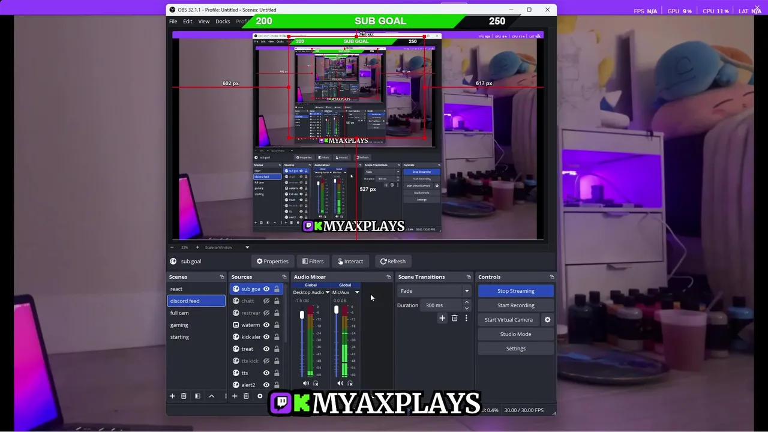
Task: Click Mic/Aux monitoring headphone icon
Action: 350,383
